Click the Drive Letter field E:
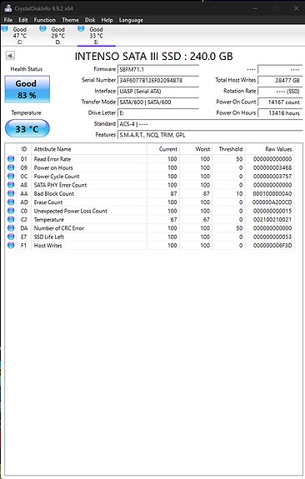 [x=158, y=113]
